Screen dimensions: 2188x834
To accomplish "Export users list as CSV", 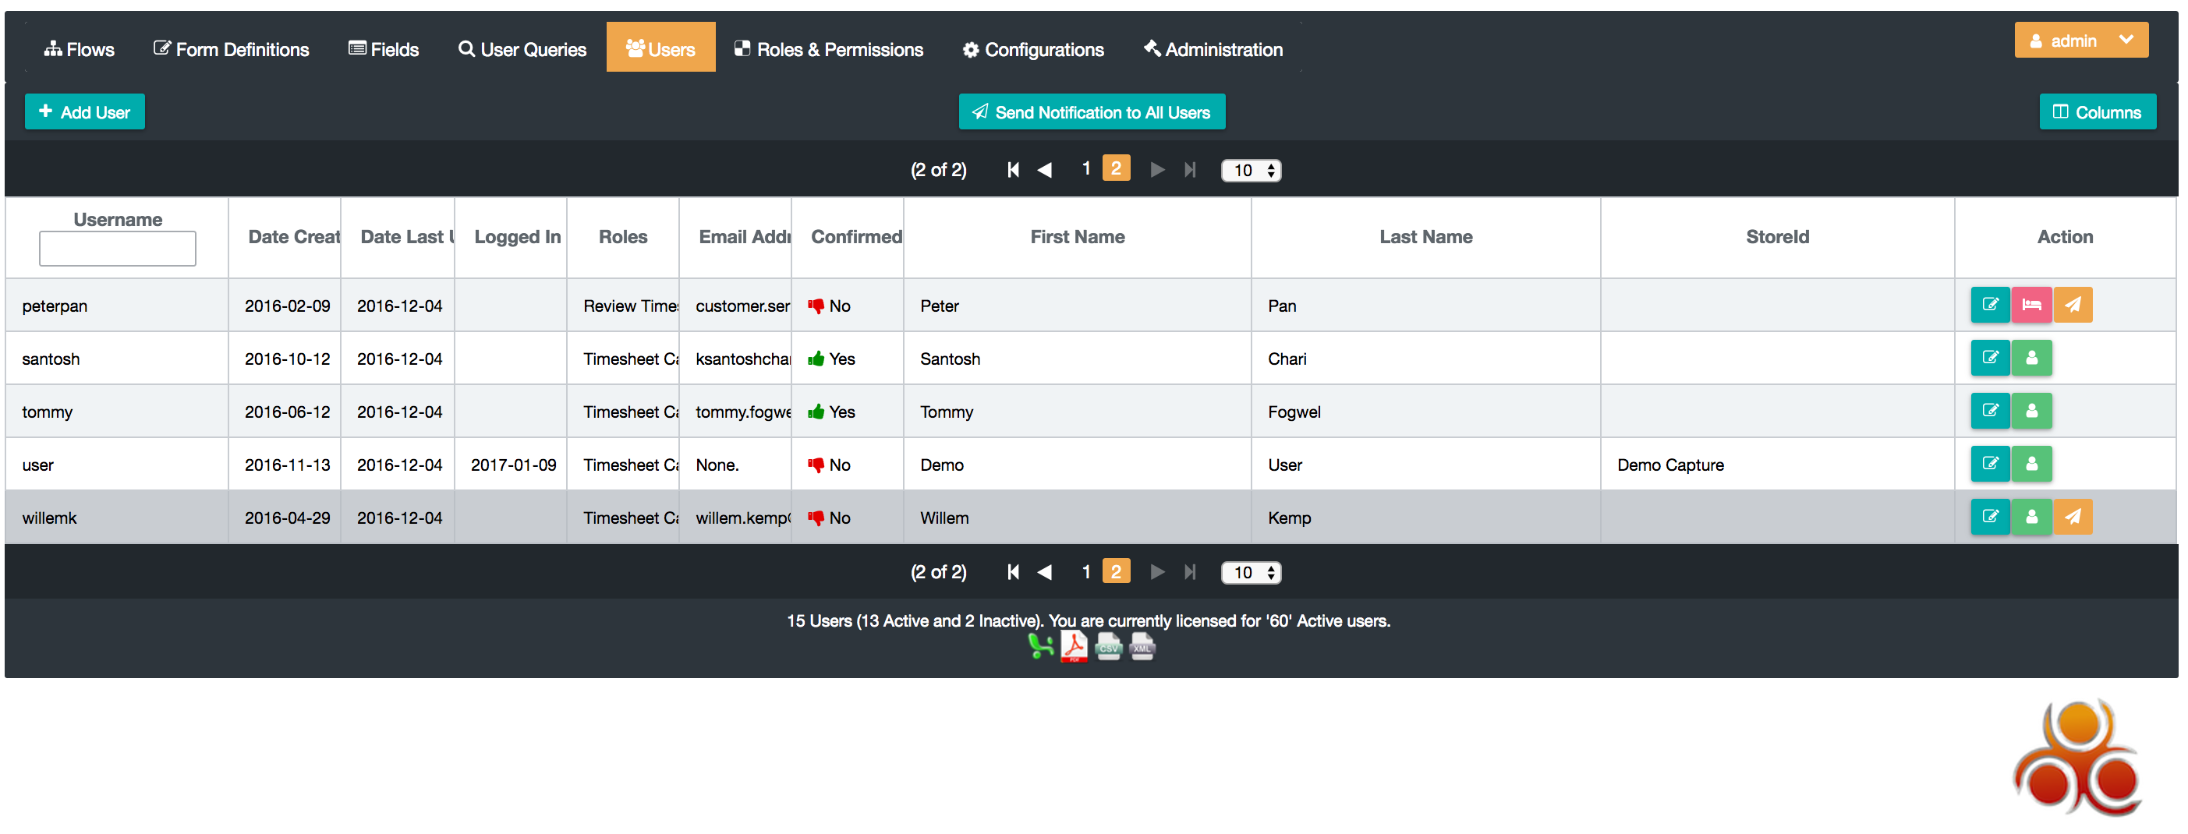I will point(1109,647).
